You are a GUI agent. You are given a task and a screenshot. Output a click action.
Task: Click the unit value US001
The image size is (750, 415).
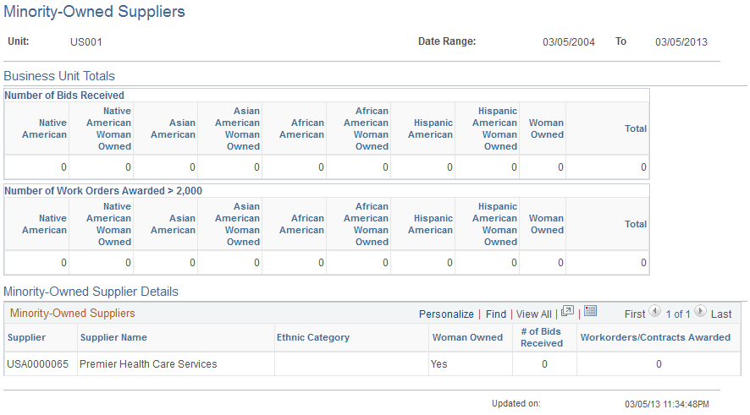pyautogui.click(x=86, y=42)
